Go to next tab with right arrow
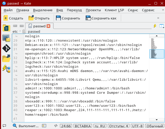Image resolution: width=165 pixels, height=129 pixels. (22, 26)
